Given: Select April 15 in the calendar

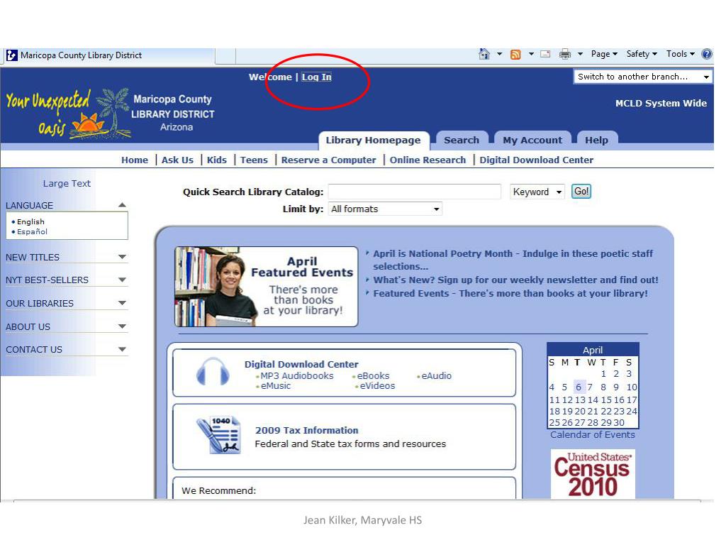Looking at the screenshot, I should [x=606, y=400].
